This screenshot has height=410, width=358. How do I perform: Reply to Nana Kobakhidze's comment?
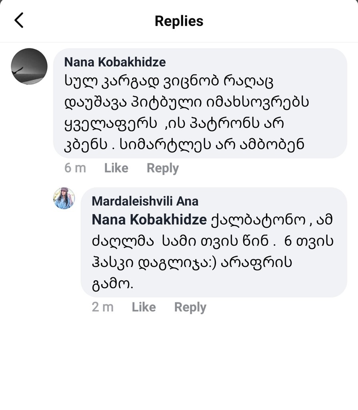coord(162,168)
